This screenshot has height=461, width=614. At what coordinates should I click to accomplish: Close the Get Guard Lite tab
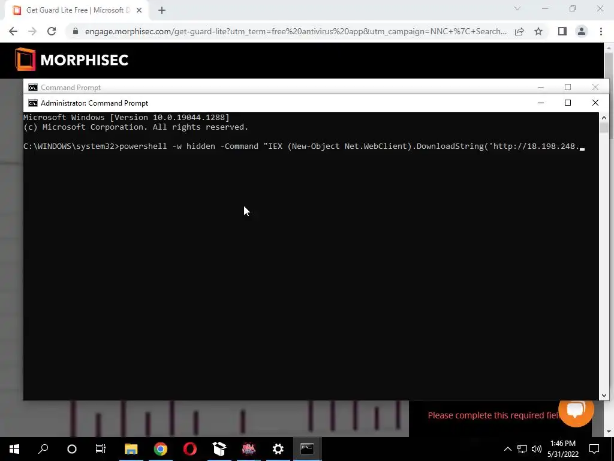139,11
